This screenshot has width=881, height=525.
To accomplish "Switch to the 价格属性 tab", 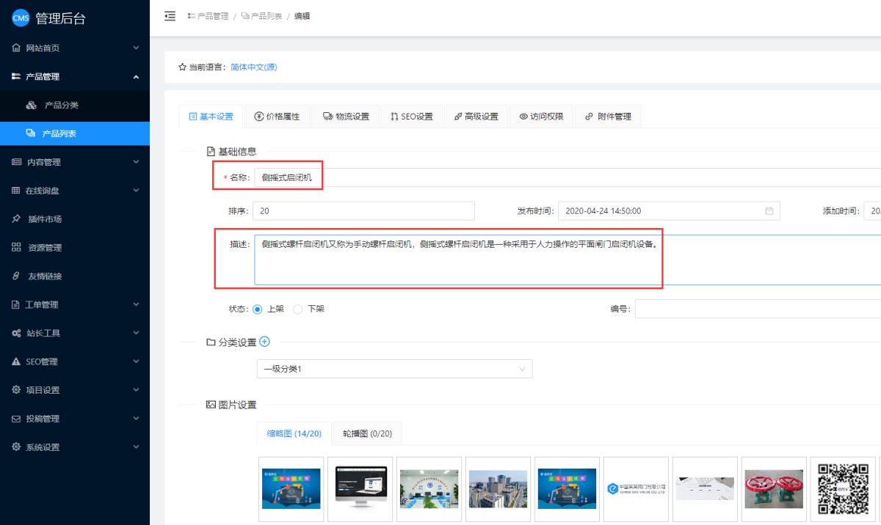I will pyautogui.click(x=277, y=117).
